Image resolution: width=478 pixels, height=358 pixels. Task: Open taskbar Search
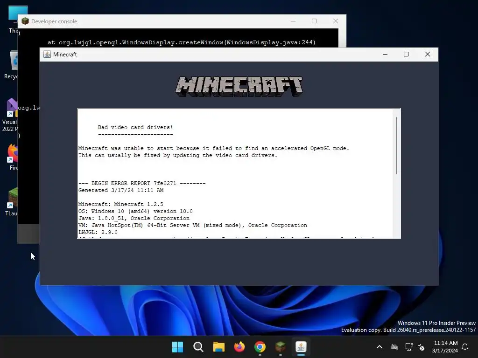point(198,347)
